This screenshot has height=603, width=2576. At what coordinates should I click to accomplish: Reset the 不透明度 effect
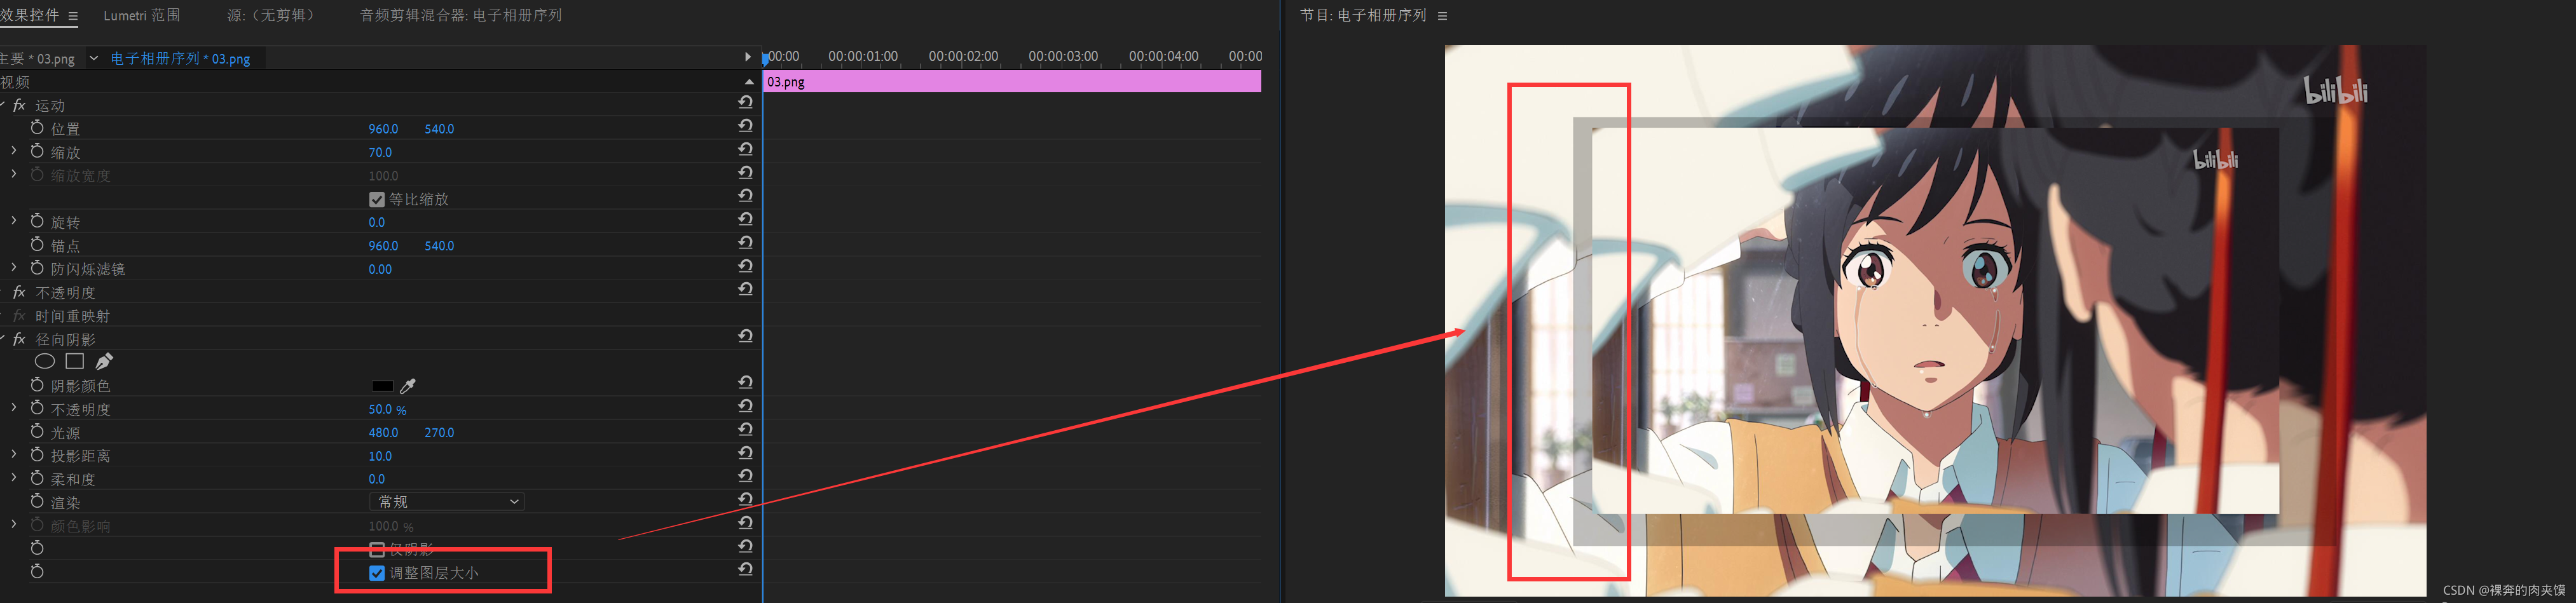click(745, 289)
